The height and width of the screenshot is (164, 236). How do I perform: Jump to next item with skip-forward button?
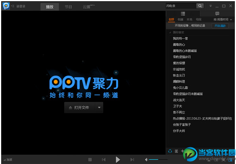132,159
